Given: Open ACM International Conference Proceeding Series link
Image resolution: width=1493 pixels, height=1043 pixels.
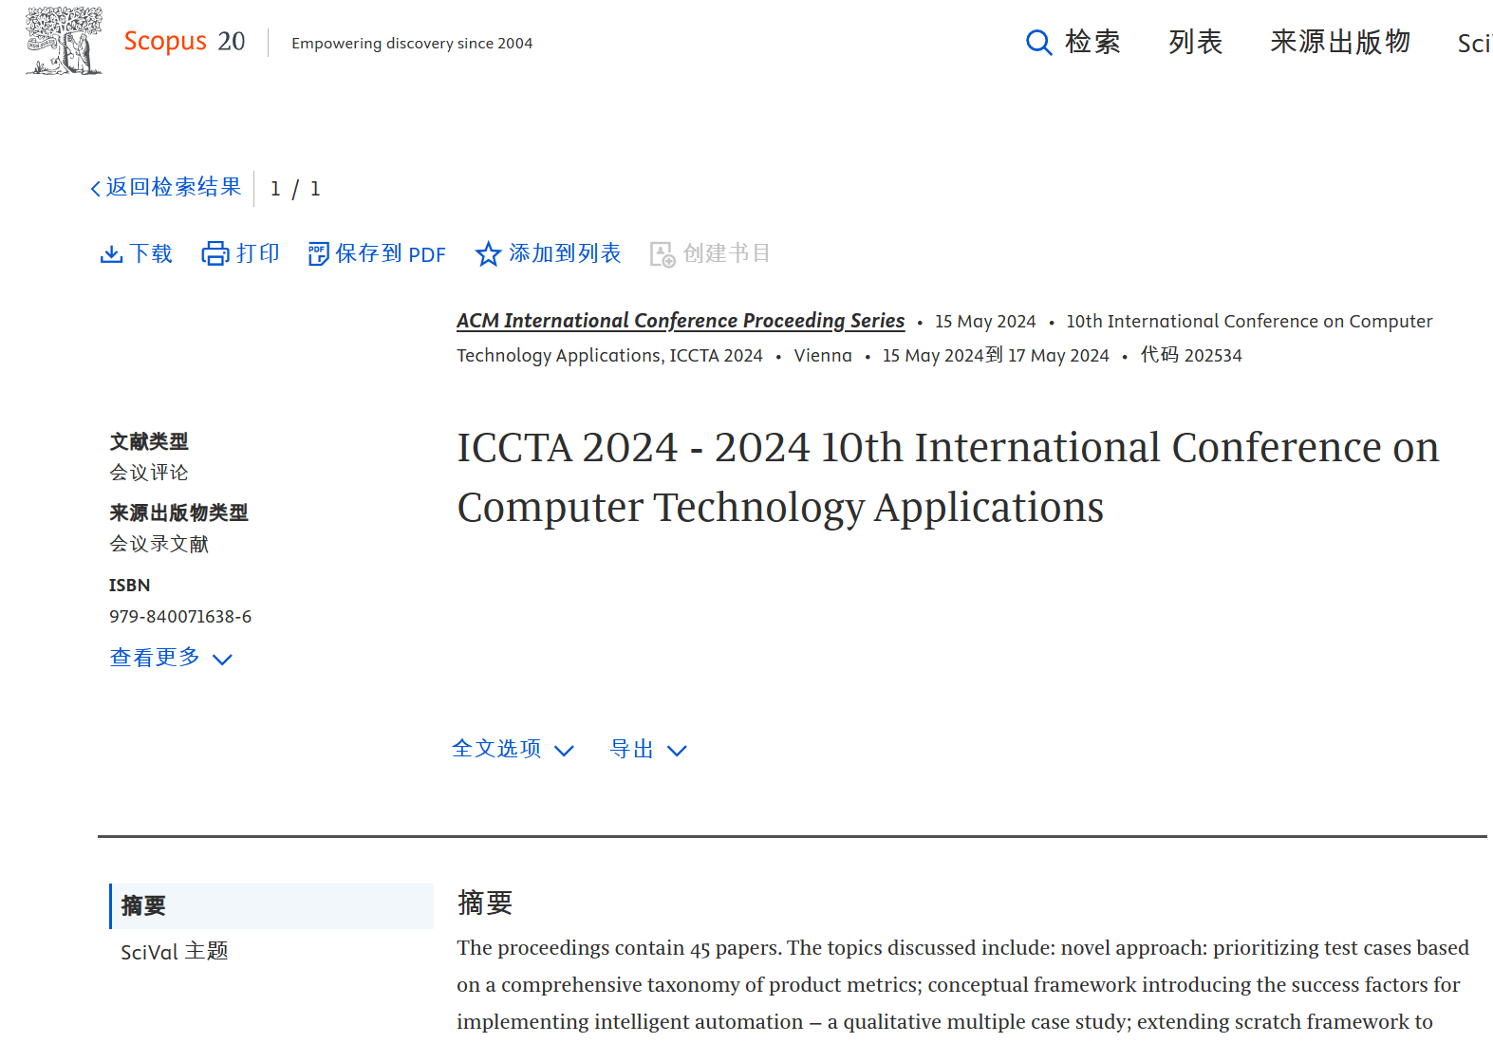Looking at the screenshot, I should click(x=681, y=321).
